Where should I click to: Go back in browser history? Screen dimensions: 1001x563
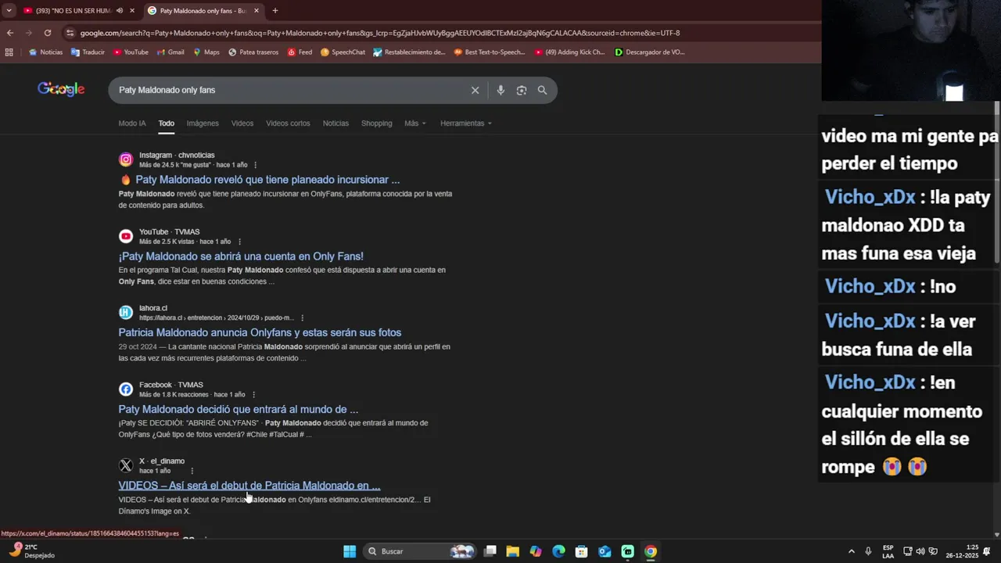pos(10,33)
